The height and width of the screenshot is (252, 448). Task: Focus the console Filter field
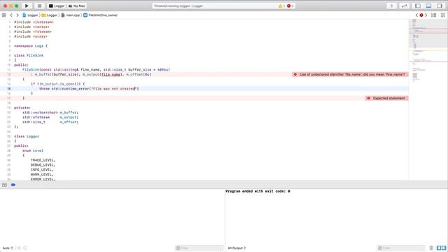(401, 248)
